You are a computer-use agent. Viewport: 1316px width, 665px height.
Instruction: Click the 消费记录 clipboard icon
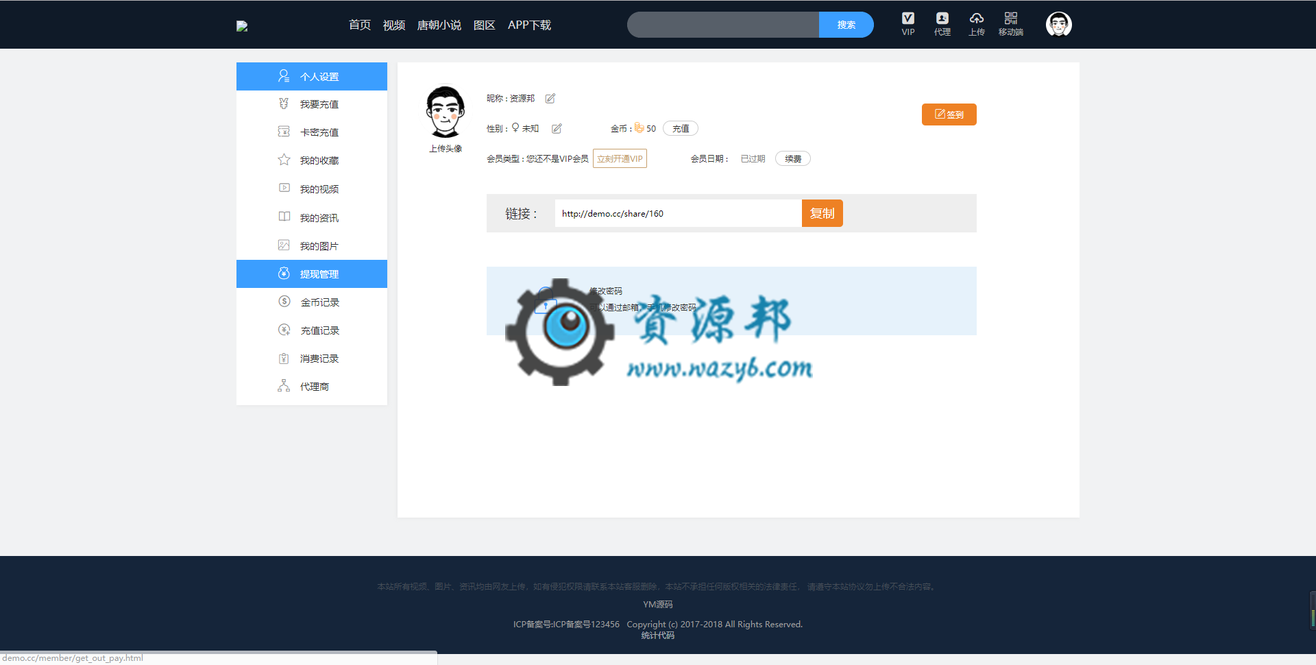(x=284, y=358)
